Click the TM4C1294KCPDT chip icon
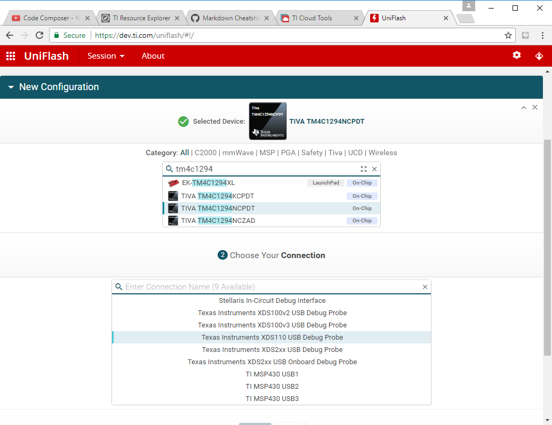This screenshot has height=425, width=552. (x=173, y=196)
